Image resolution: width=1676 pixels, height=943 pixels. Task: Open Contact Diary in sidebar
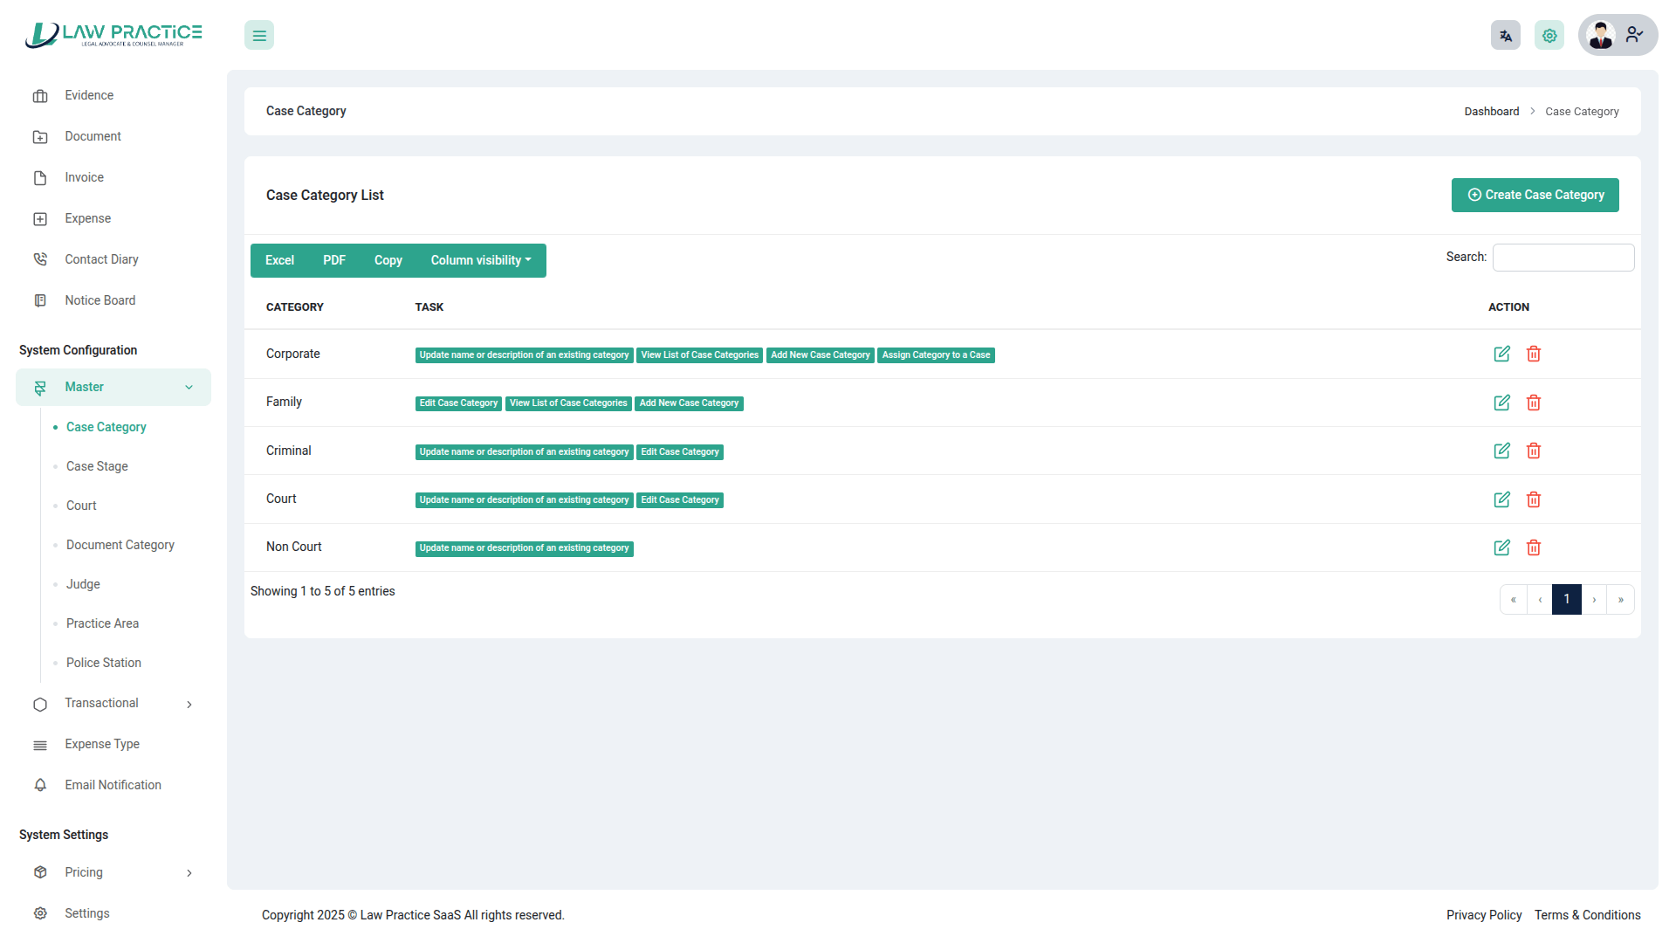pyautogui.click(x=101, y=259)
